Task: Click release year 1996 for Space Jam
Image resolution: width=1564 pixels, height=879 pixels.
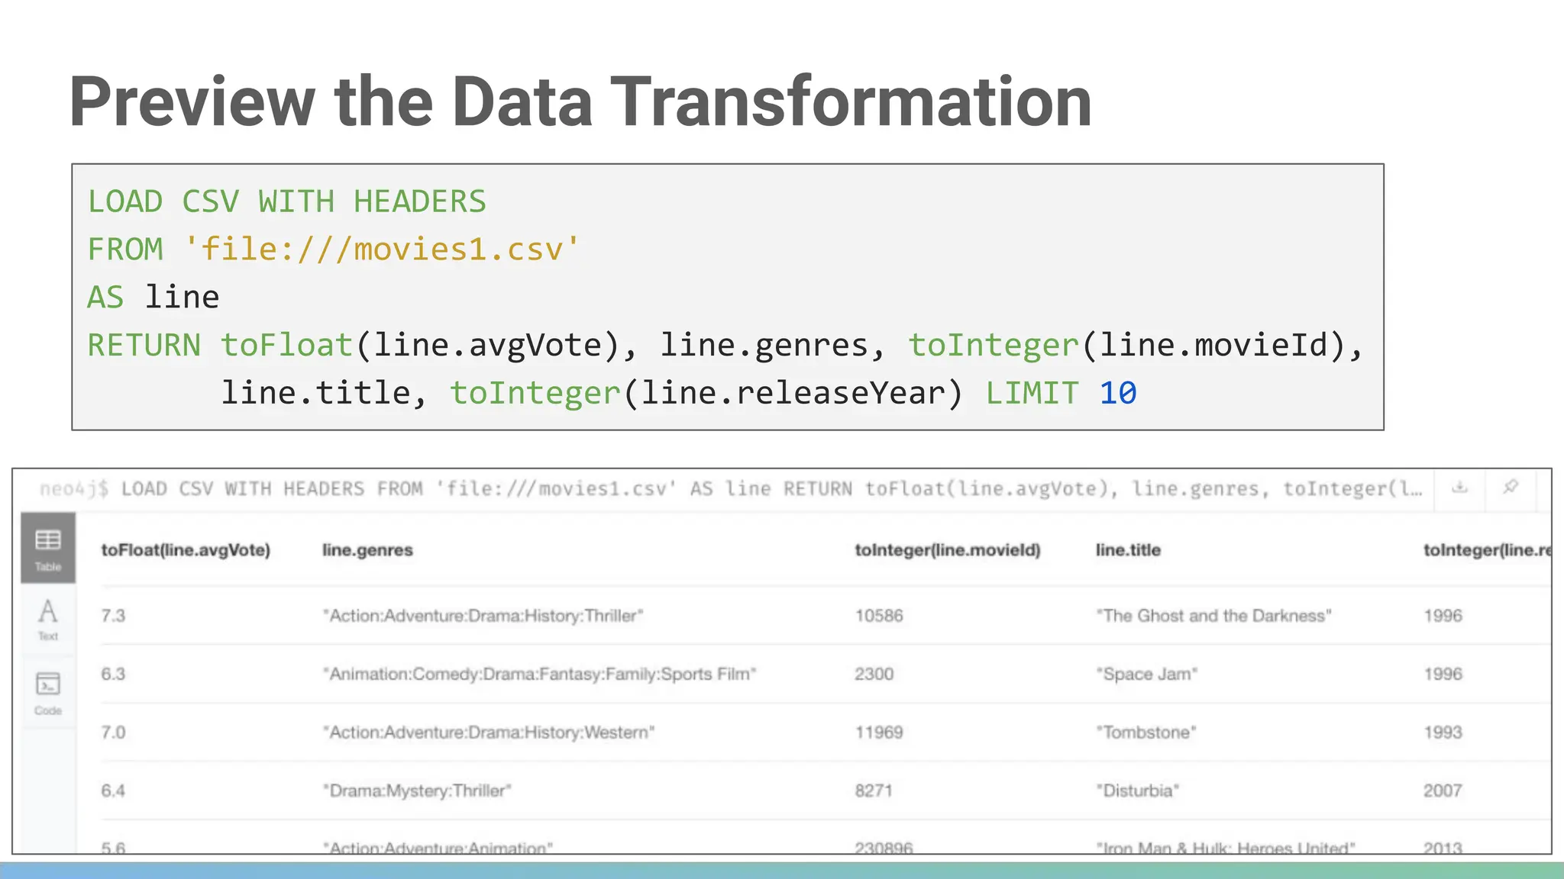Action: (x=1443, y=674)
